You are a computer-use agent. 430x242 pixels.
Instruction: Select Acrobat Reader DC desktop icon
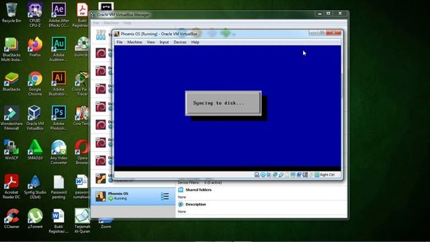pos(11,187)
